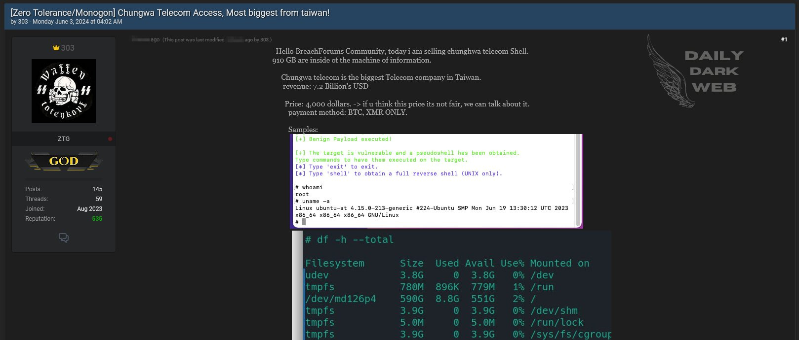
Task: Click the post number #1 permalink
Action: coord(784,39)
